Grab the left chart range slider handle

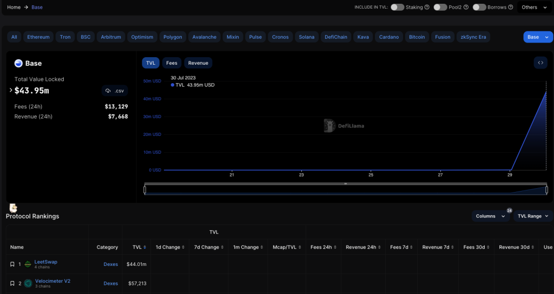point(145,190)
